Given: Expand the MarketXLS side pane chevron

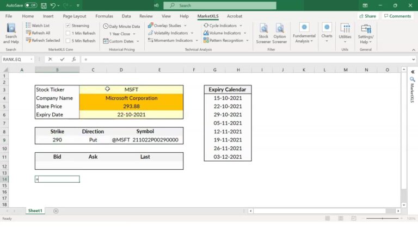Looking at the screenshot, I should tap(413, 72).
